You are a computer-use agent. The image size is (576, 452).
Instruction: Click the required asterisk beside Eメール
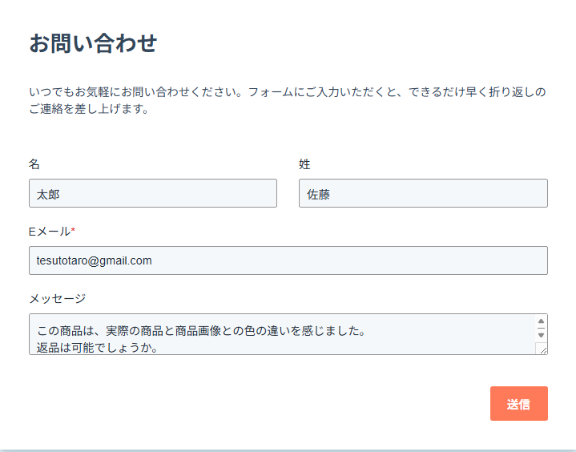(x=73, y=231)
